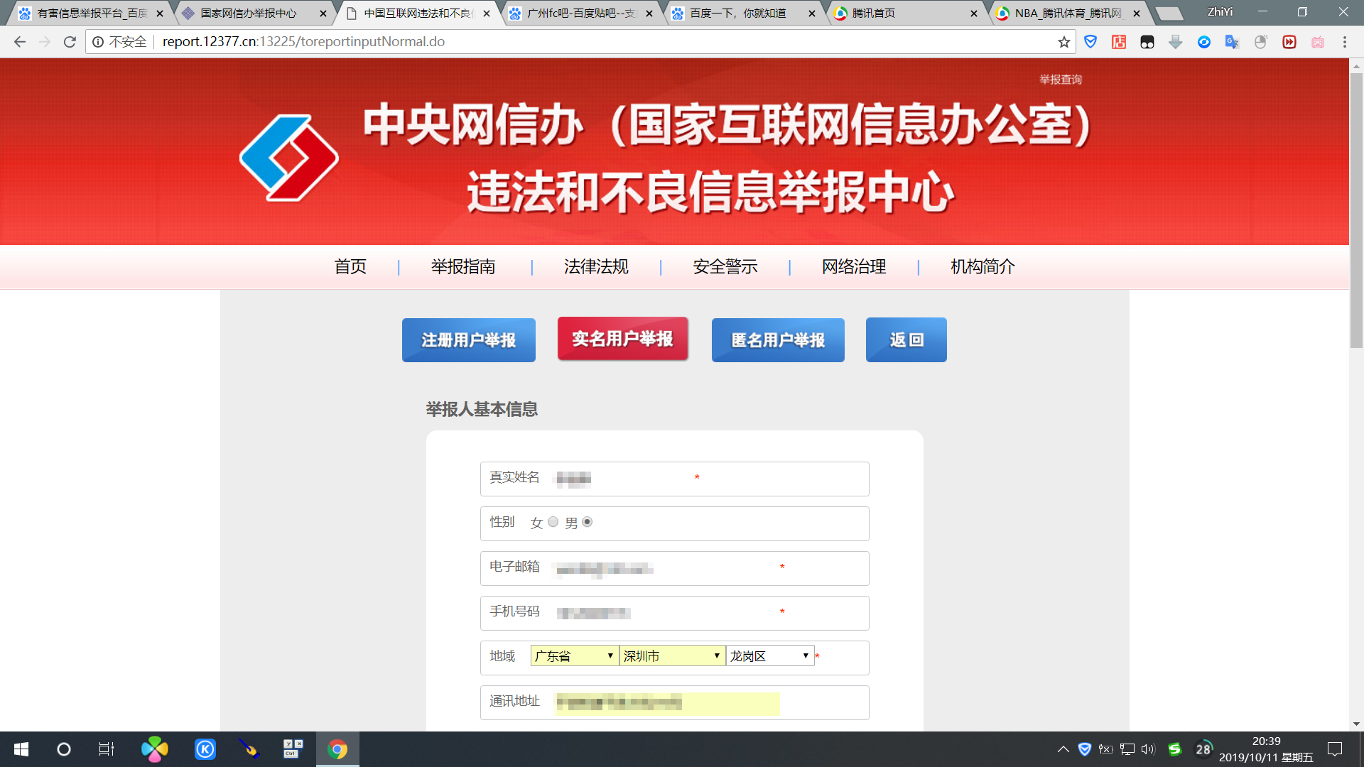Viewport: 1364px width, 767px height.
Task: Bookmark this page with the star icon
Action: coord(1063,42)
